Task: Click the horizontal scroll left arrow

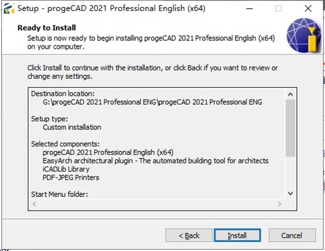Action: tap(34, 204)
